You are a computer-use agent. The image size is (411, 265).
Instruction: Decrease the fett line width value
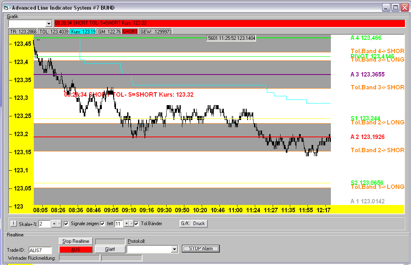coord(131,224)
